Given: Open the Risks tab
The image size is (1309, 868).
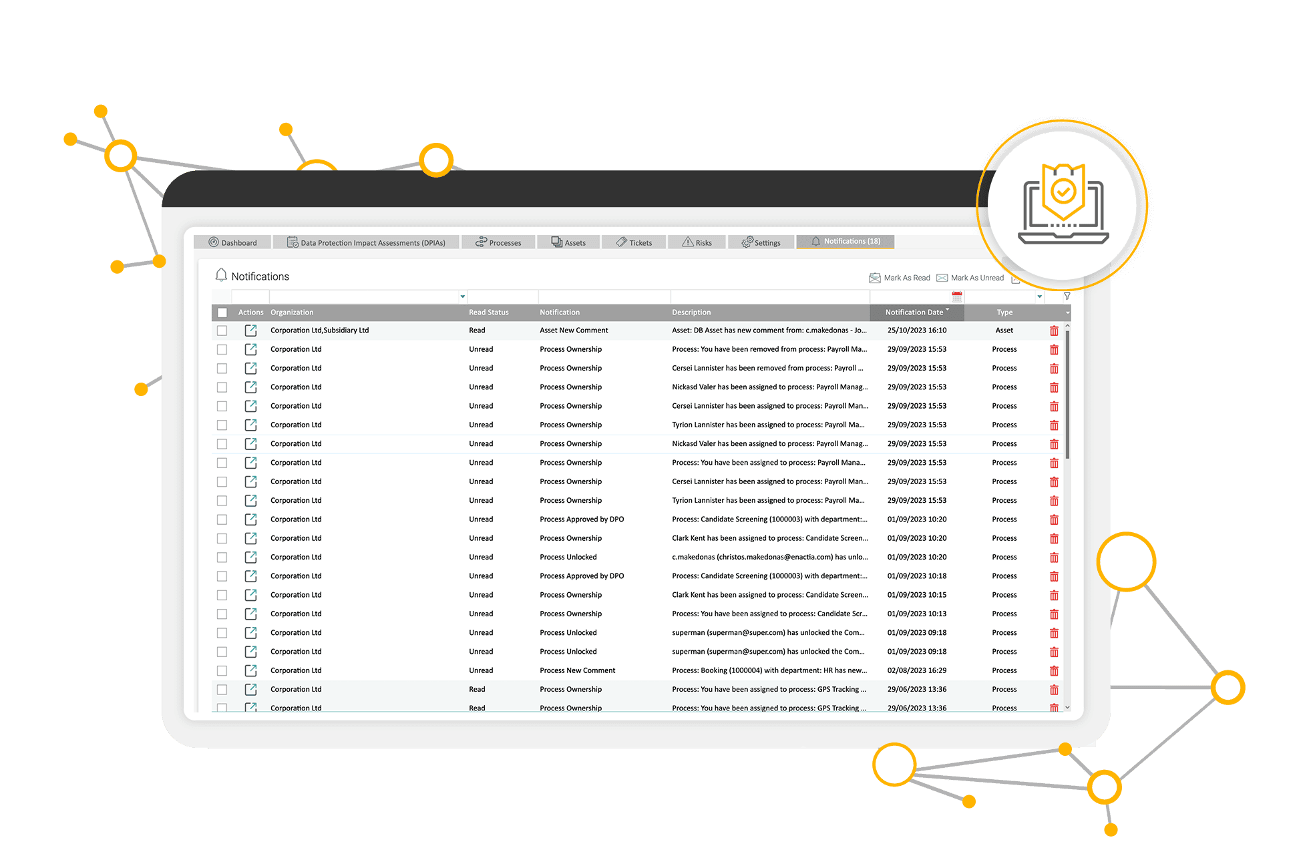Looking at the screenshot, I should pyautogui.click(x=697, y=242).
